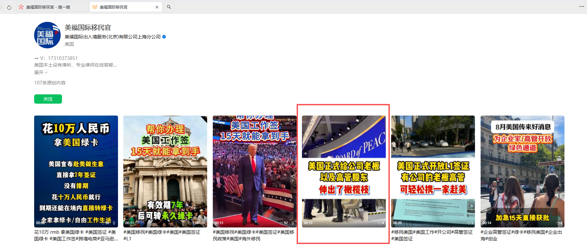Click the pinned icon next to 98 likes
The width and height of the screenshot is (587, 247).
(x=114, y=223)
